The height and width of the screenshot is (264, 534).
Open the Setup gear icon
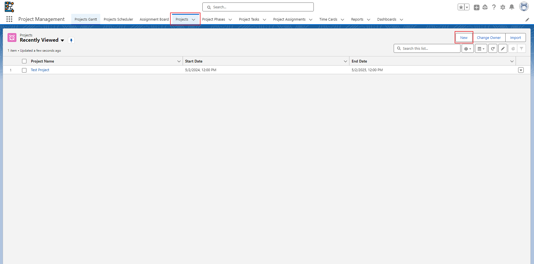pyautogui.click(x=503, y=7)
